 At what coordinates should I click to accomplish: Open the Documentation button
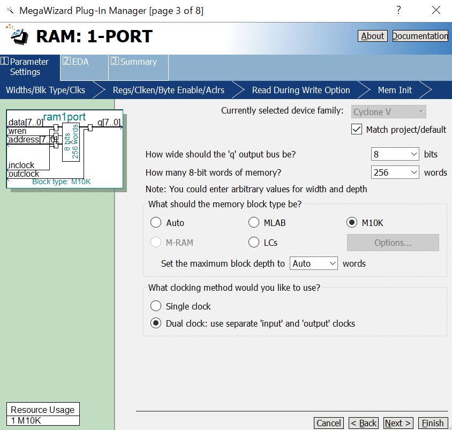[420, 36]
